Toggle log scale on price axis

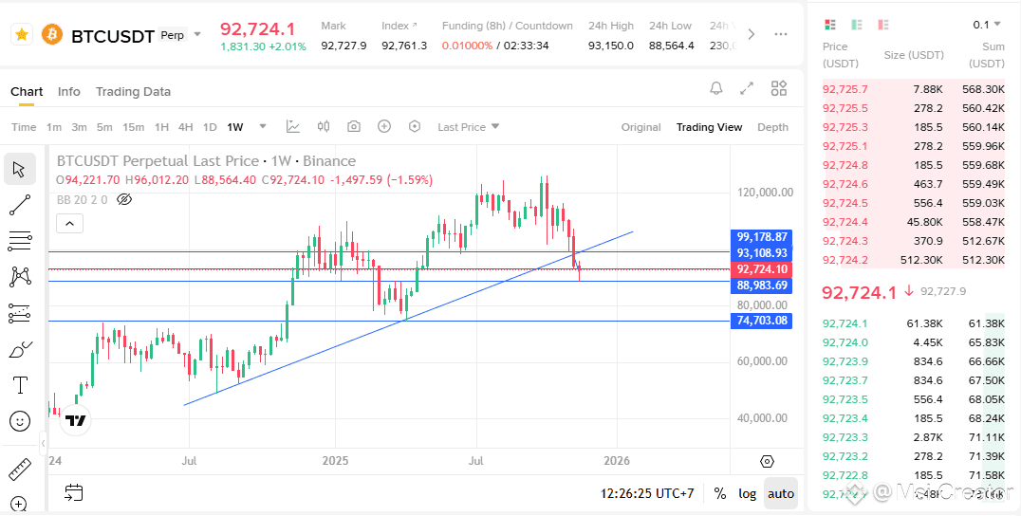click(747, 494)
